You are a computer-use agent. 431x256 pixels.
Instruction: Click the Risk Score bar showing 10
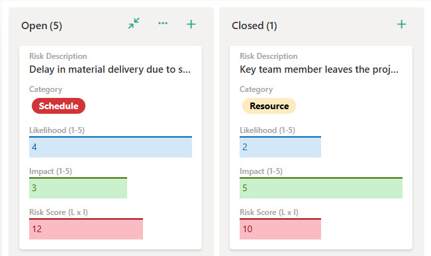(280, 229)
